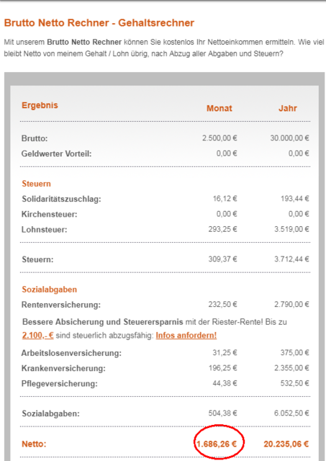Viewport: 326px width, 461px height.
Task: Click the Rentenversicherung monthly value 232,50 €
Action: click(x=222, y=304)
